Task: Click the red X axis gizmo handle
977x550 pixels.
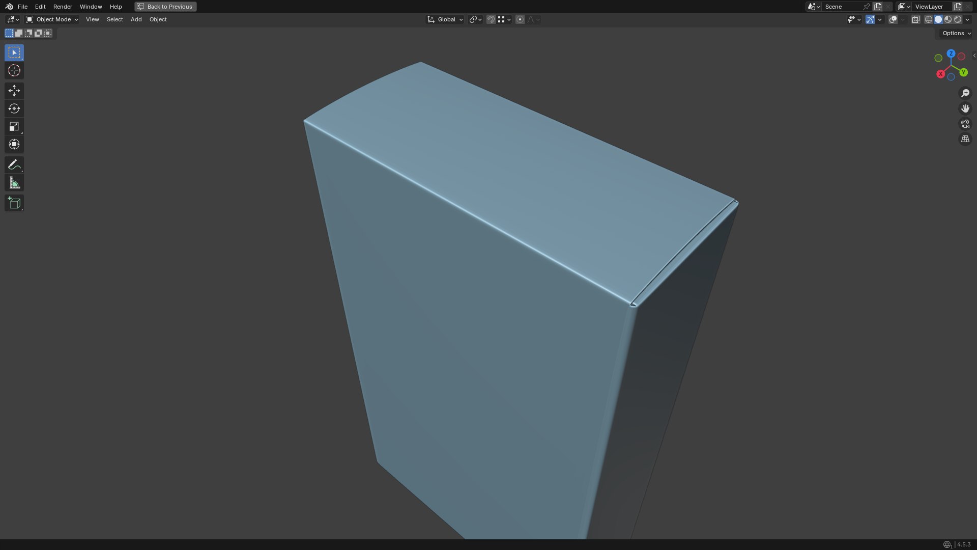Action: point(940,74)
